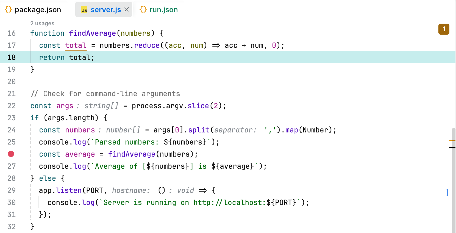
Task: Place cursor on "findAverage" in the function declaration
Action: 93,33
